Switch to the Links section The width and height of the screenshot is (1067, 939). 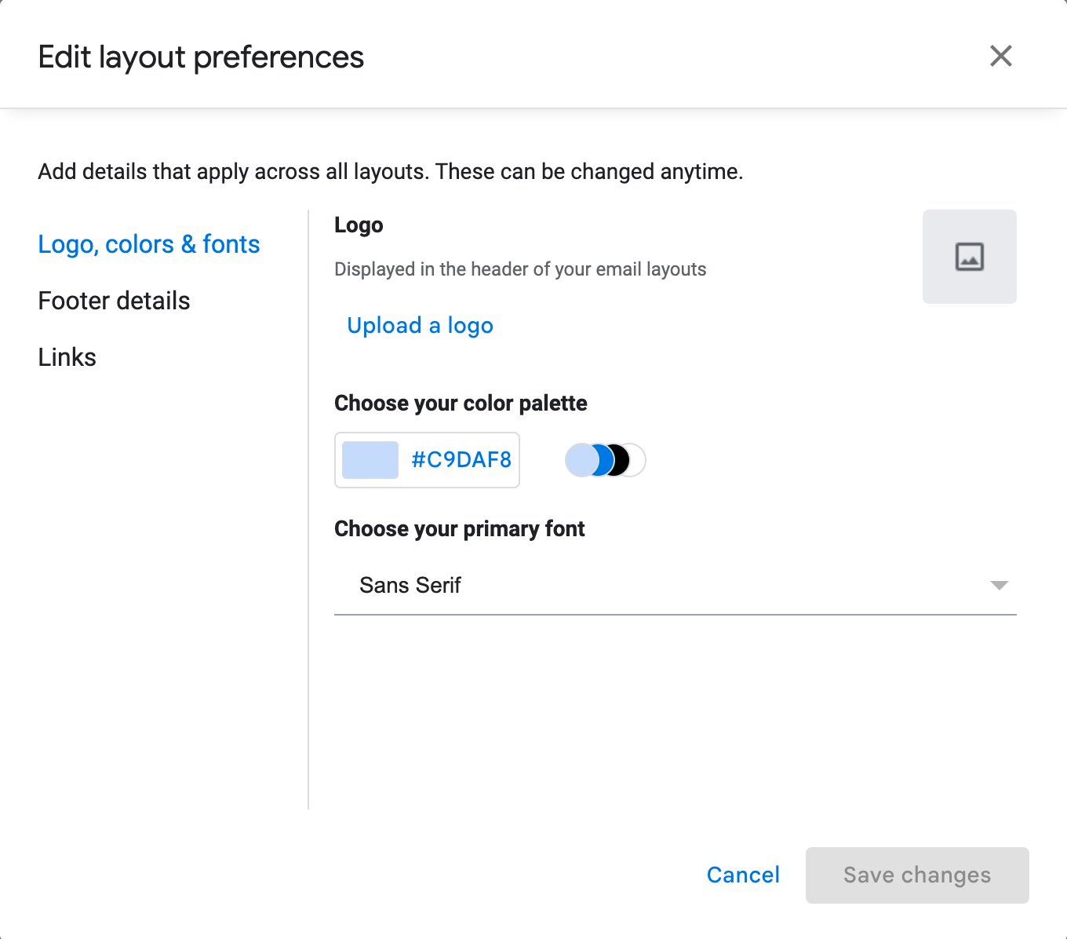coord(67,356)
